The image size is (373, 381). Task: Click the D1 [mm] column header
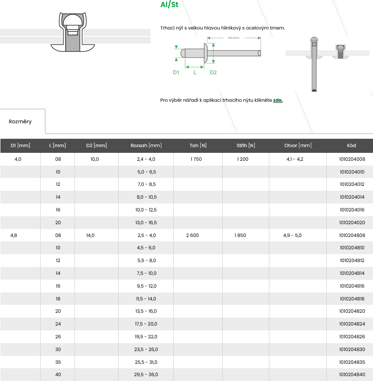pyautogui.click(x=20, y=146)
